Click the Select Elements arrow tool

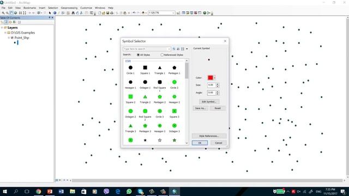tap(50, 13)
